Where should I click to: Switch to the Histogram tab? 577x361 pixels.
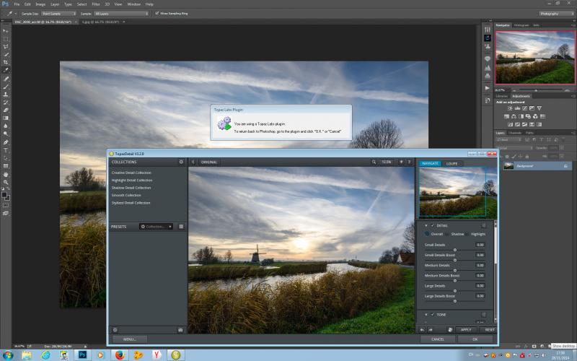pos(521,25)
